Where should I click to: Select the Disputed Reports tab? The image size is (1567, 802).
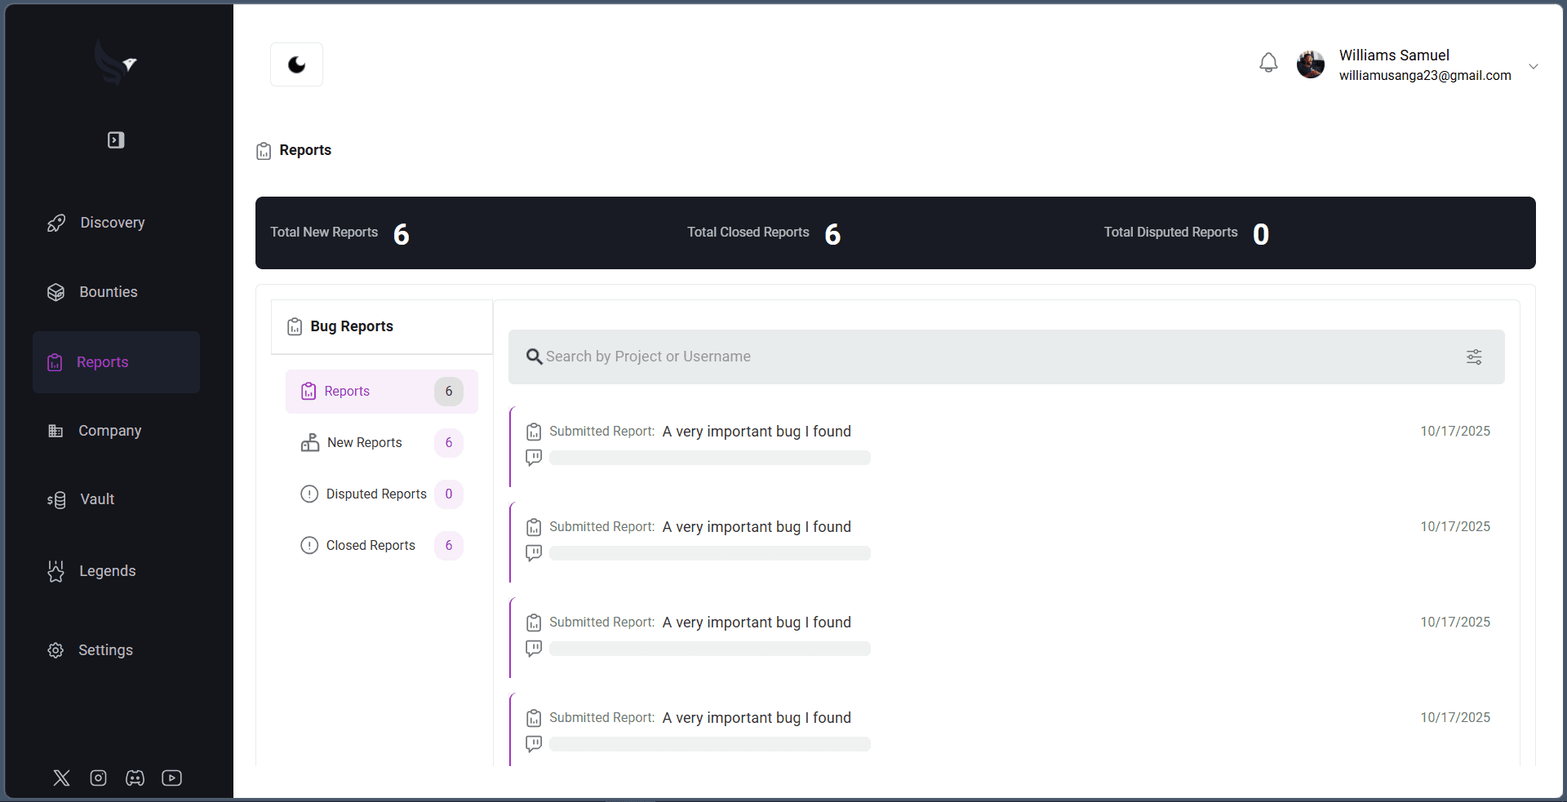click(x=382, y=494)
